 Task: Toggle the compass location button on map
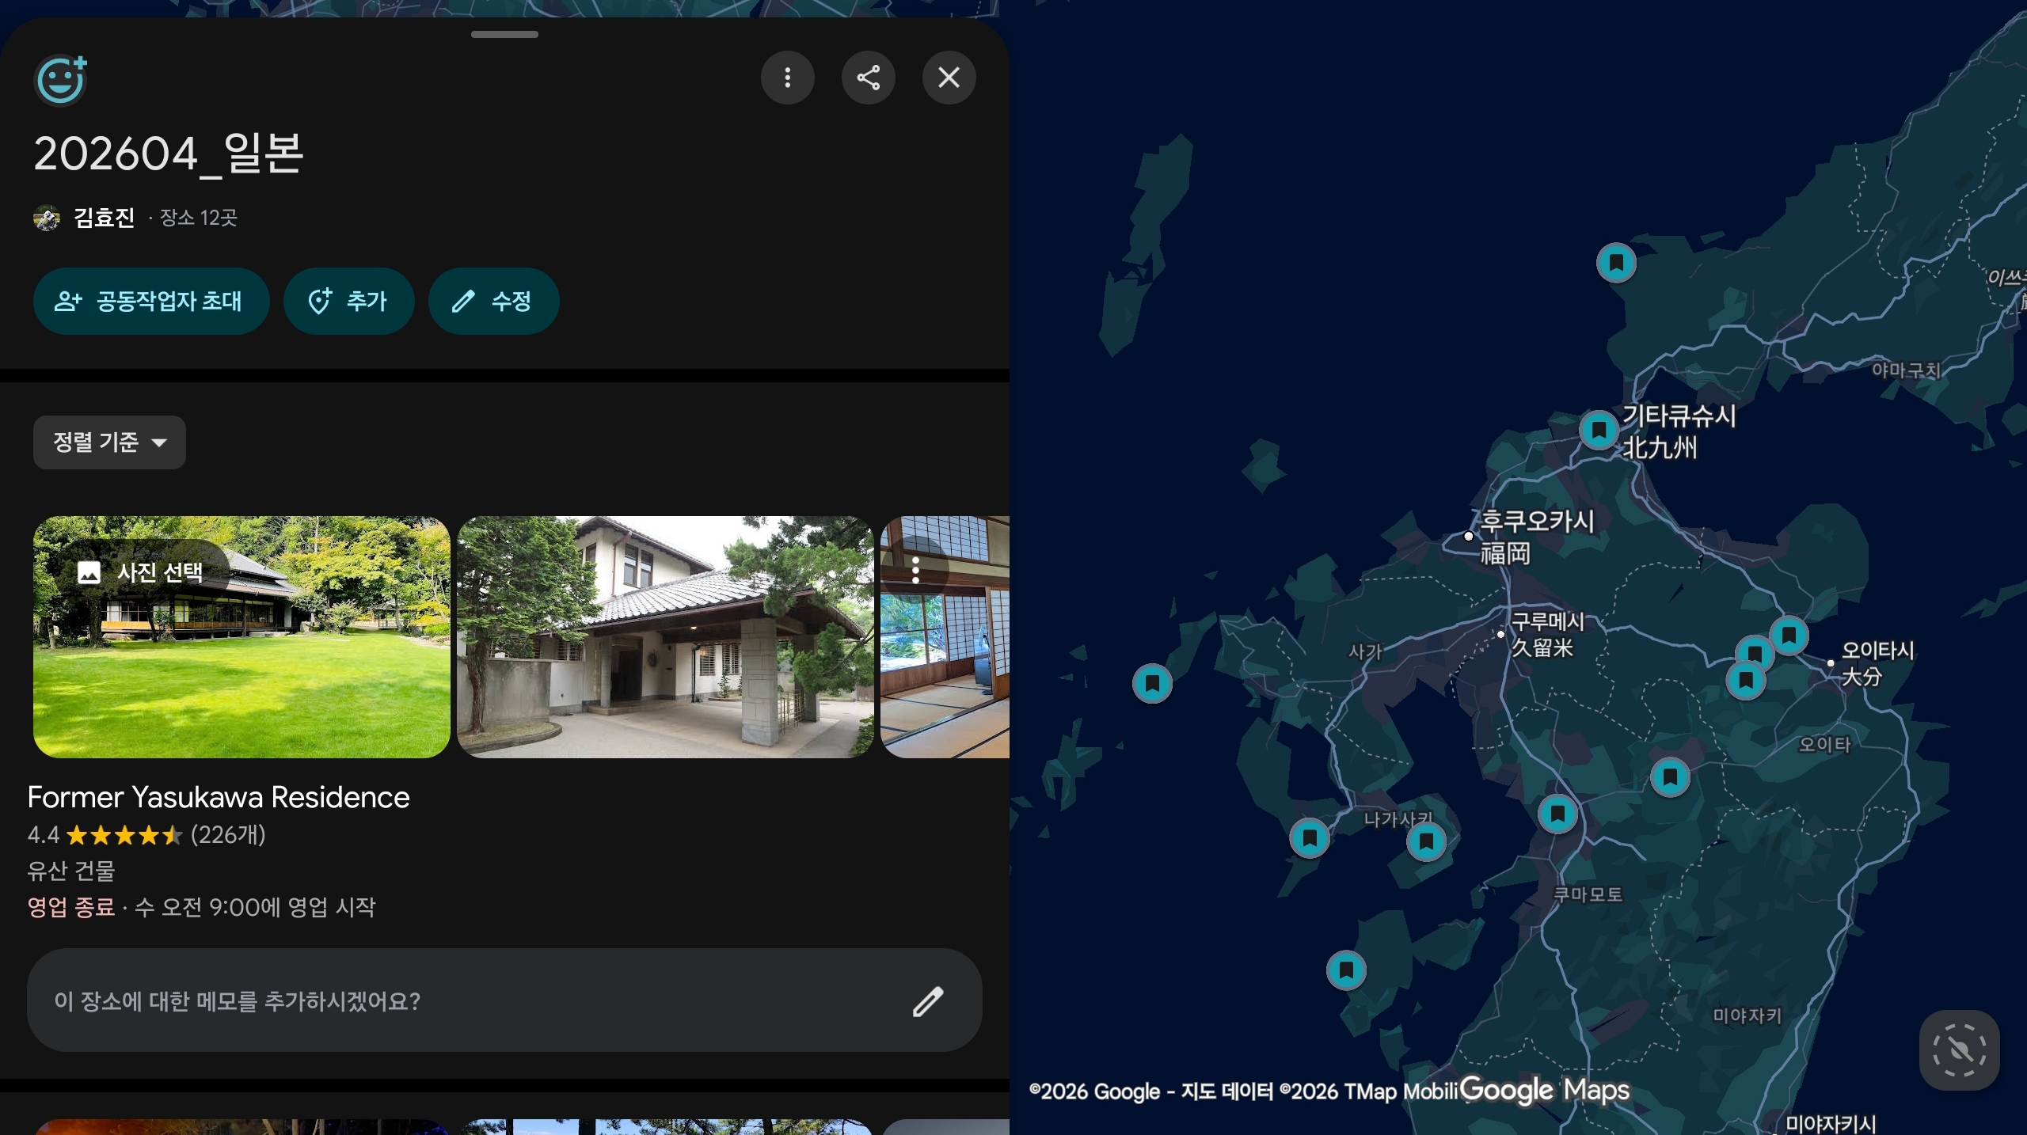click(x=1959, y=1050)
